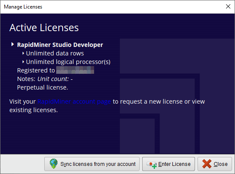Click the Unlimited logical processor(s) text
The width and height of the screenshot is (235, 174).
click(68, 62)
